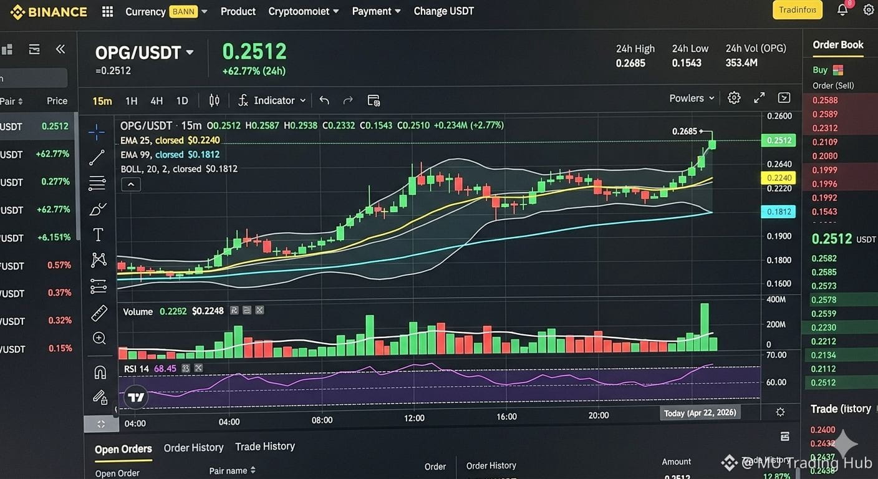Open chart settings gear next to Powlers
This screenshot has height=479, width=878.
[734, 98]
